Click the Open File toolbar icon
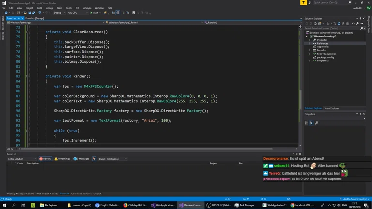 (25, 13)
